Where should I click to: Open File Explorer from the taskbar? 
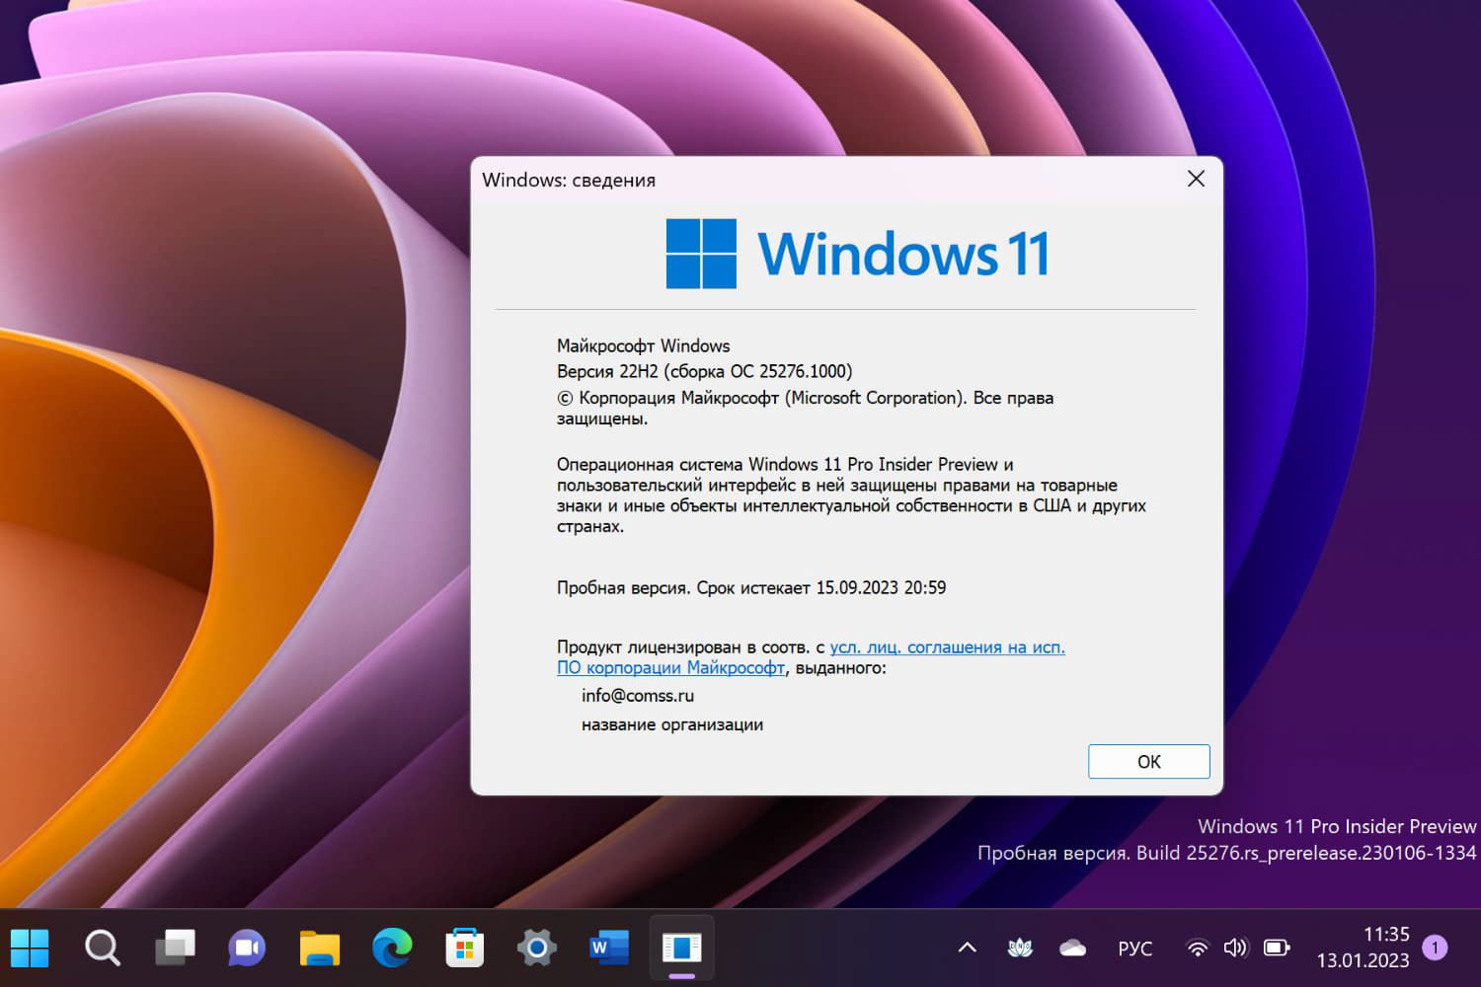(318, 948)
